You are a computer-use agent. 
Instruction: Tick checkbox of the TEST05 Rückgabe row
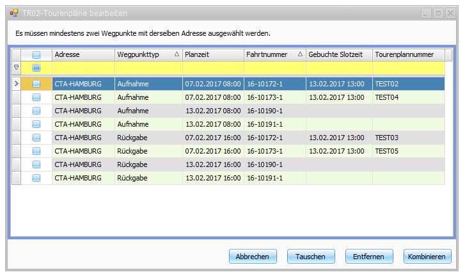pyautogui.click(x=36, y=151)
